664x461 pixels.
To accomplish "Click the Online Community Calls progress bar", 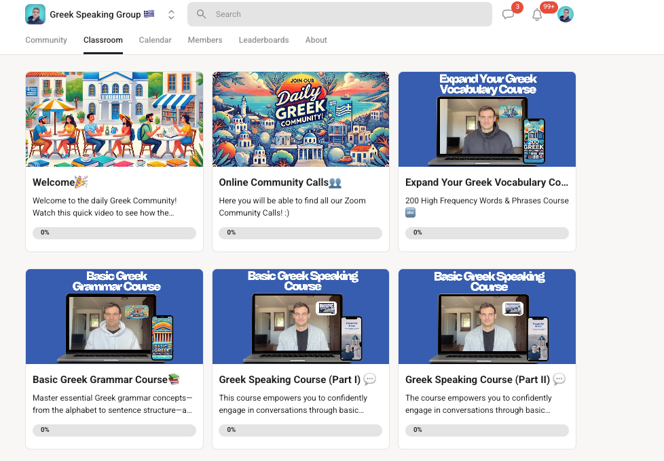I will point(300,233).
